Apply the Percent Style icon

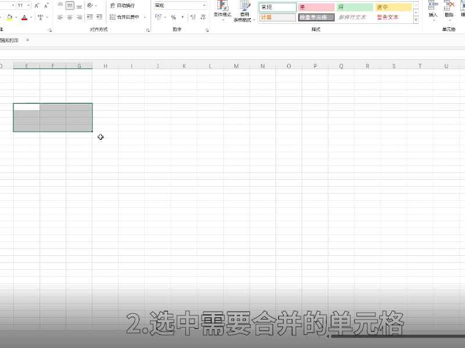[173, 17]
